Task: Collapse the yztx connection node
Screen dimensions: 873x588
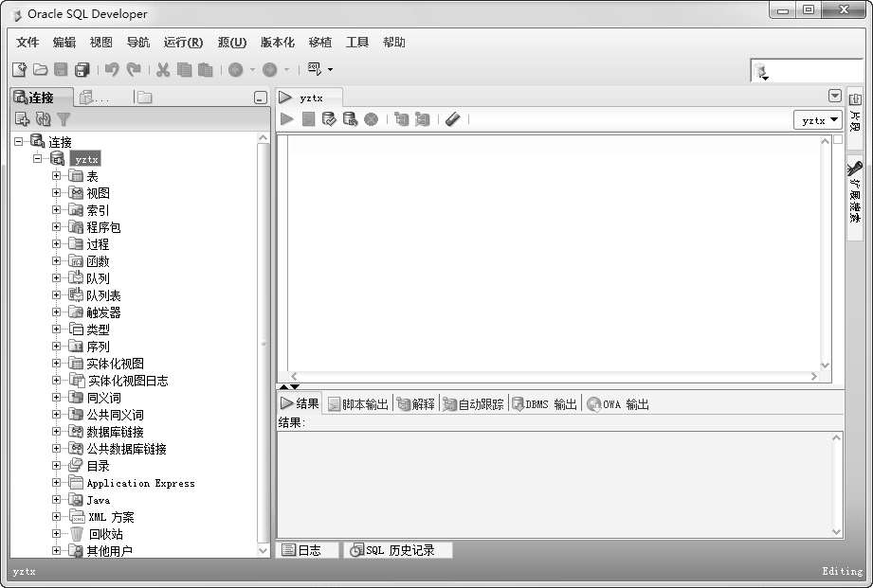Action: tap(38, 159)
